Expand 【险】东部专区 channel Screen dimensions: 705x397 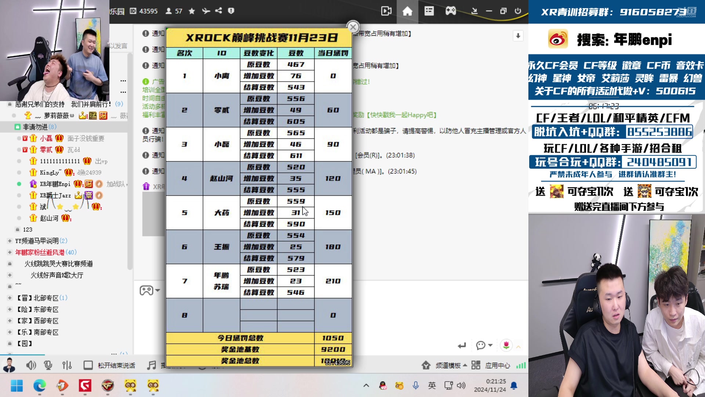click(10, 309)
